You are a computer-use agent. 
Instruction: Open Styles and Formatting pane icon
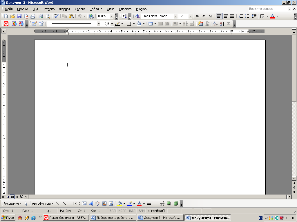coord(137,16)
